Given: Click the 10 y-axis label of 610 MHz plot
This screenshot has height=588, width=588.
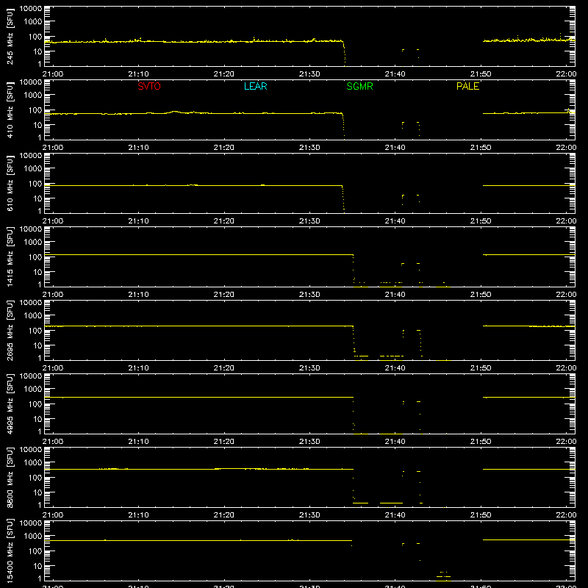Looking at the screenshot, I should (37, 198).
